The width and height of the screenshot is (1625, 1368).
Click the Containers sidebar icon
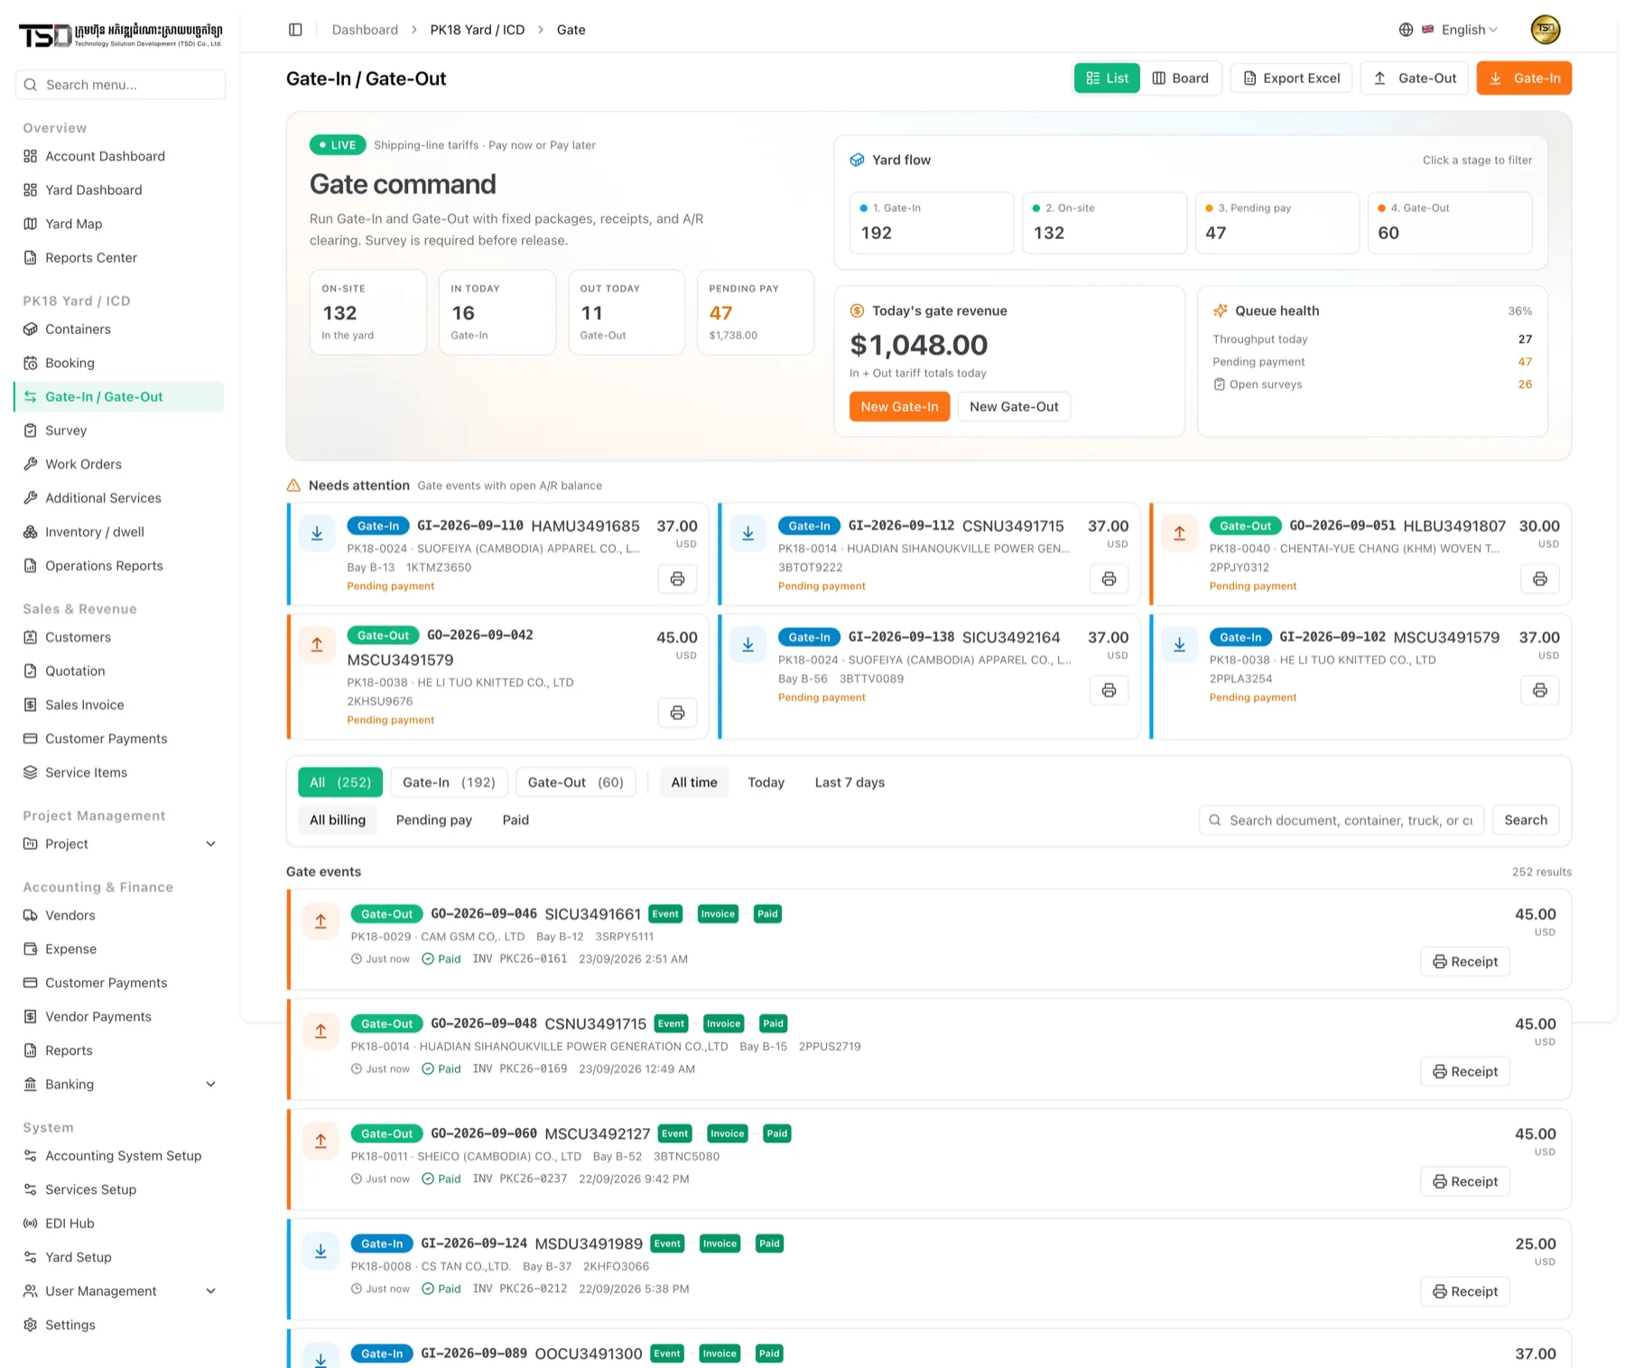(31, 329)
